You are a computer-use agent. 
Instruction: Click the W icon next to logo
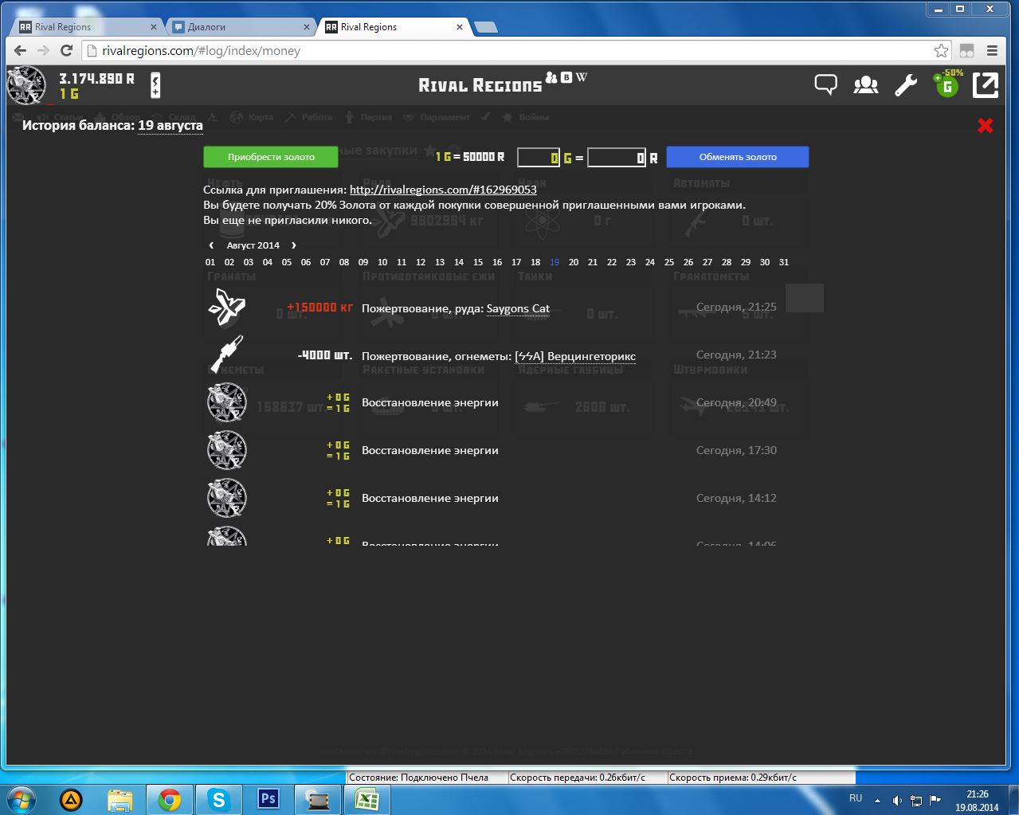pos(582,77)
